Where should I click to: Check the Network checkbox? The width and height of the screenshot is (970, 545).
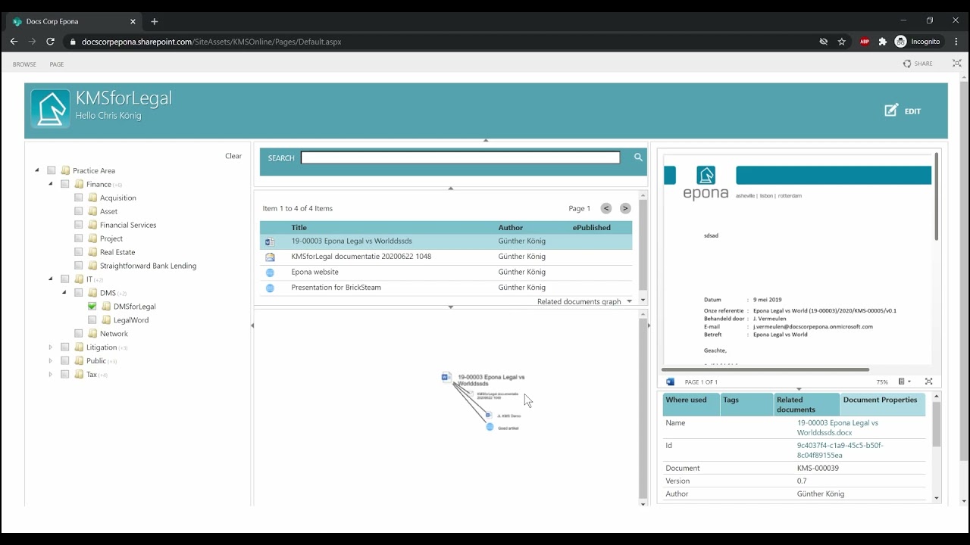[79, 334]
